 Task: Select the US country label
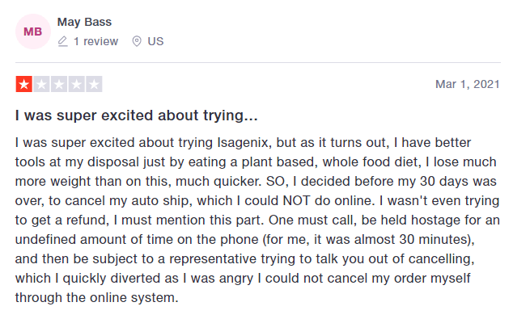[155, 41]
